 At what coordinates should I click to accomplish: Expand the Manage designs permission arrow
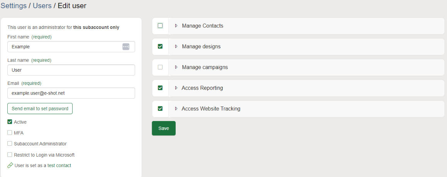coord(176,47)
